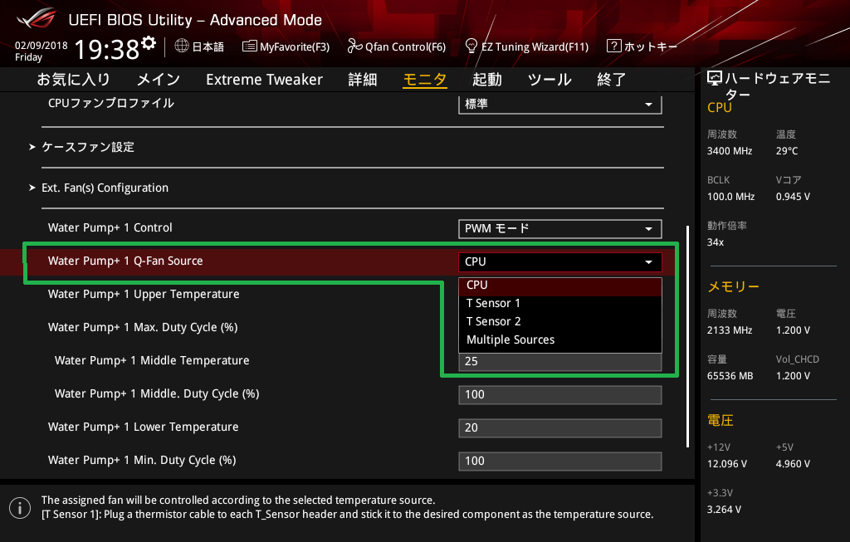Screen dimensions: 850x542
Task: Open CPUファンプロファイル dropdown showing 標準
Action: [560, 104]
